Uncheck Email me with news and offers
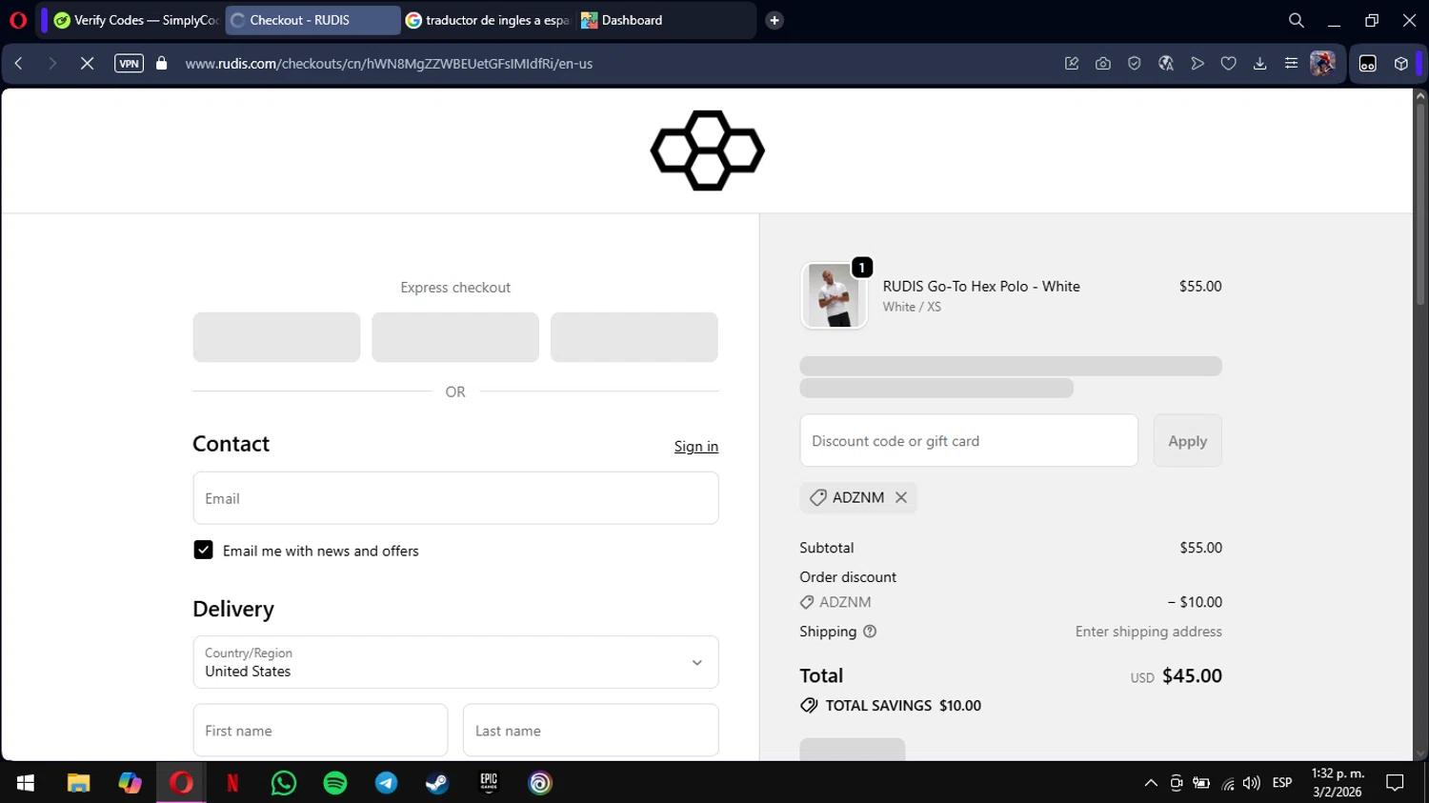The height and width of the screenshot is (803, 1429). point(203,550)
